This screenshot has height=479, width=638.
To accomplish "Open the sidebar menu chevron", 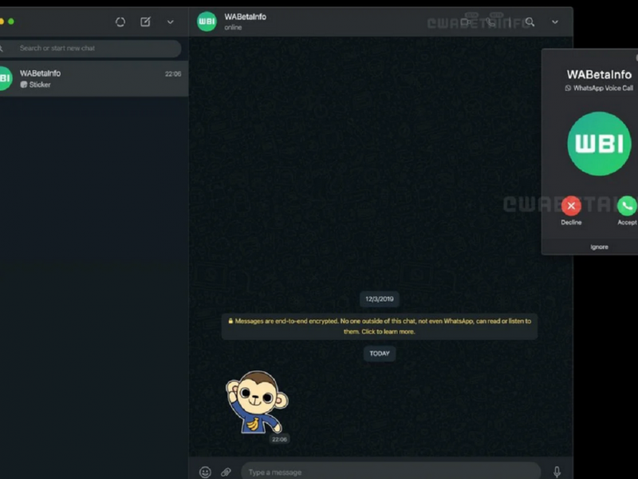I will coord(171,22).
